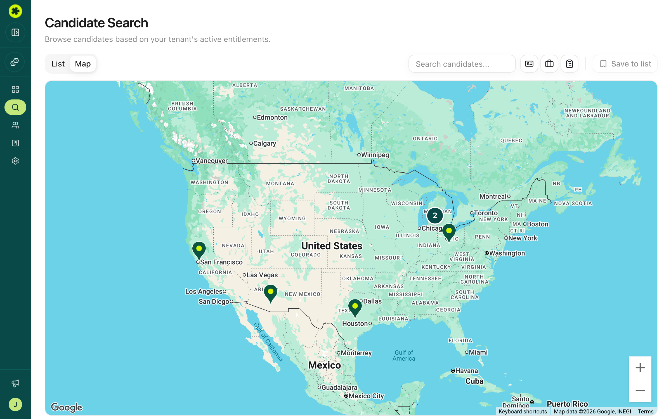
Task: Click the 'Vancouver' city label
Action: pyautogui.click(x=212, y=161)
